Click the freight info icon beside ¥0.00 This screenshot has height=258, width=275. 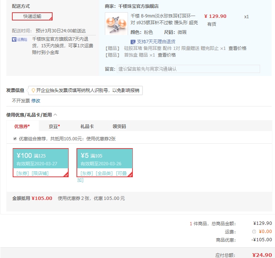pyautogui.click(x=254, y=232)
